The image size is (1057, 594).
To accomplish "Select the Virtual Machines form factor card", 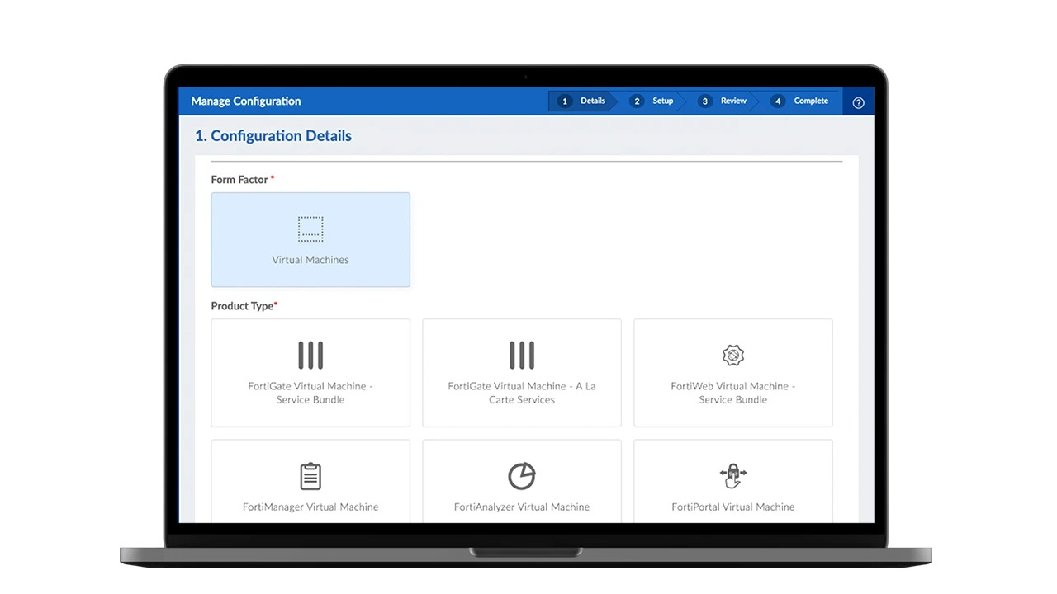I will 310,240.
